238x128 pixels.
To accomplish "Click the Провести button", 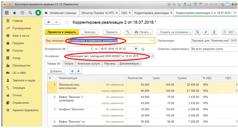I will [112, 32].
